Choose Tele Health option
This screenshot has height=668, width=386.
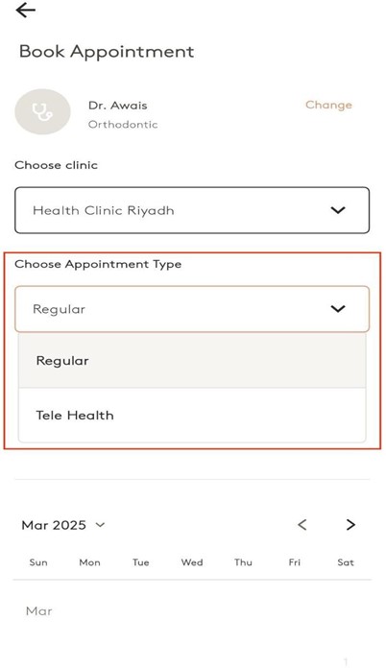tap(192, 415)
